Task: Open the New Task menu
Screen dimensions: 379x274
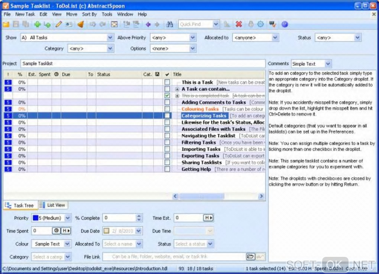Action: point(25,14)
